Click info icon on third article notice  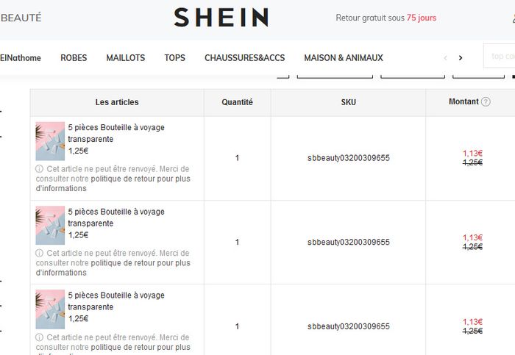(40, 337)
